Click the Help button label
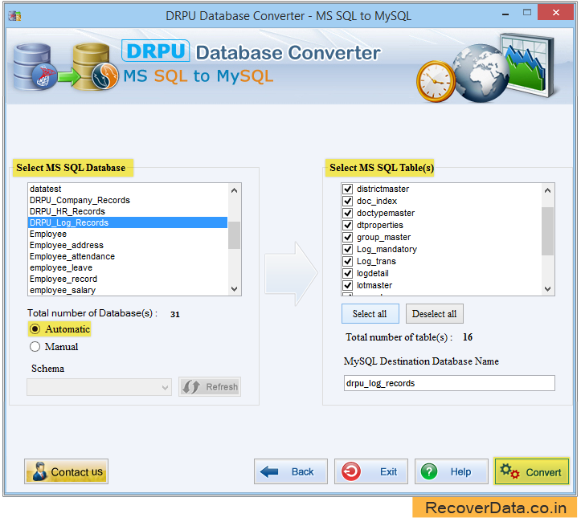 point(460,471)
